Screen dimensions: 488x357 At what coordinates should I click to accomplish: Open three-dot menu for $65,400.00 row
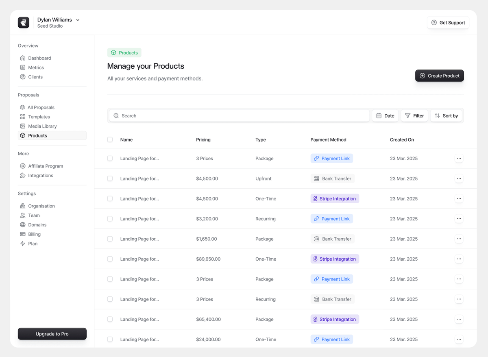(459, 319)
